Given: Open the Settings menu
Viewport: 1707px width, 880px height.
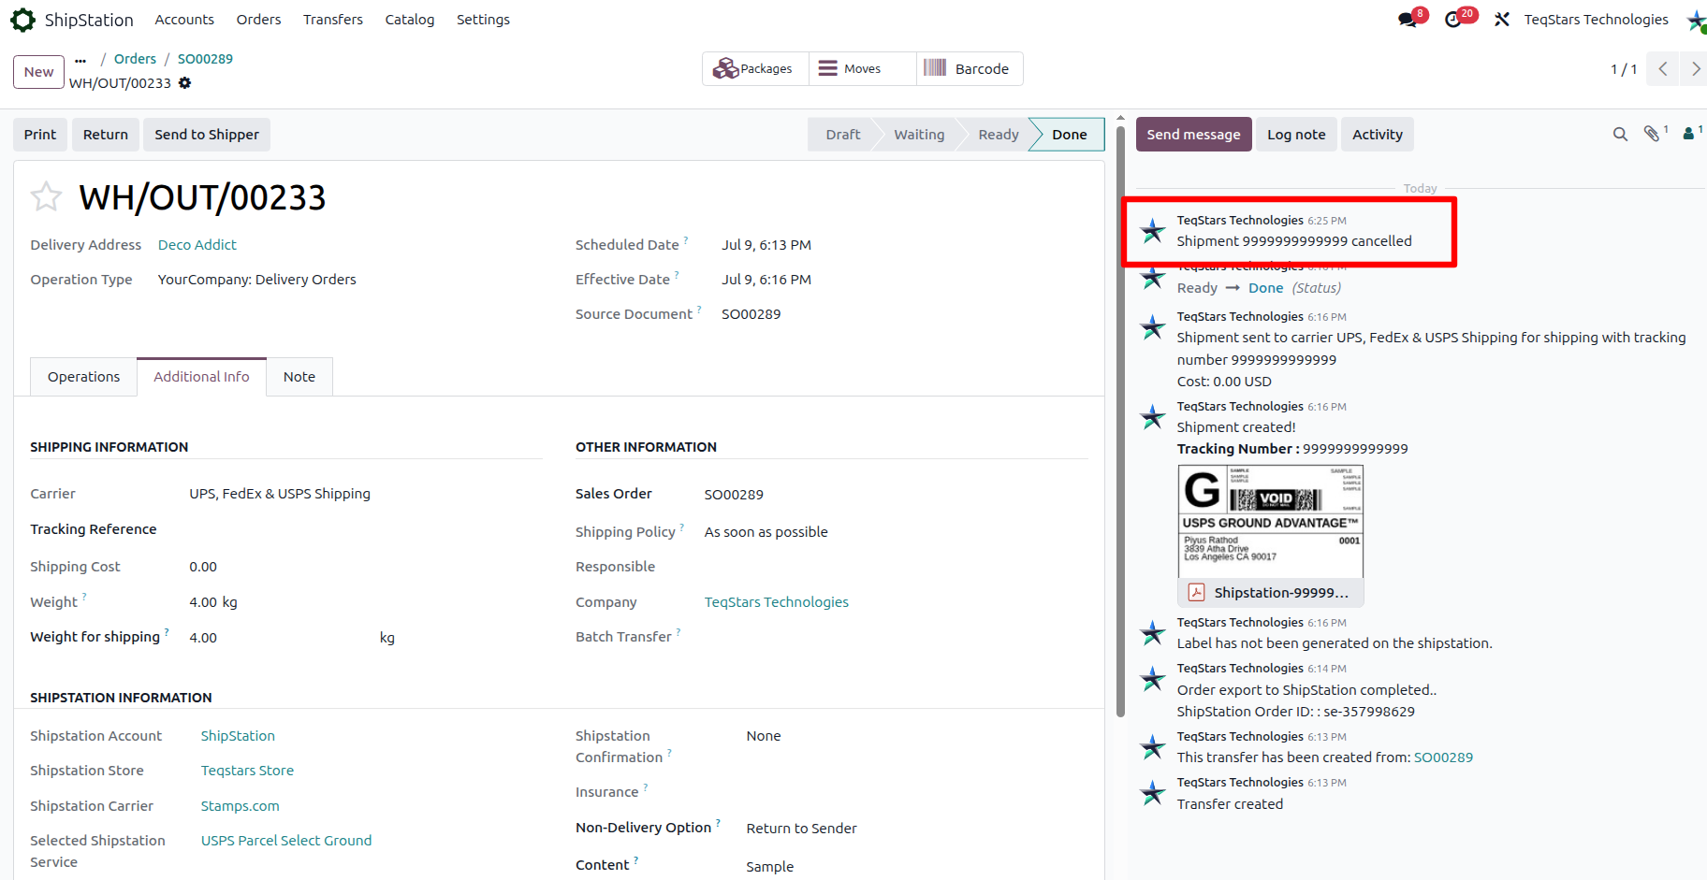Looking at the screenshot, I should pos(483,20).
